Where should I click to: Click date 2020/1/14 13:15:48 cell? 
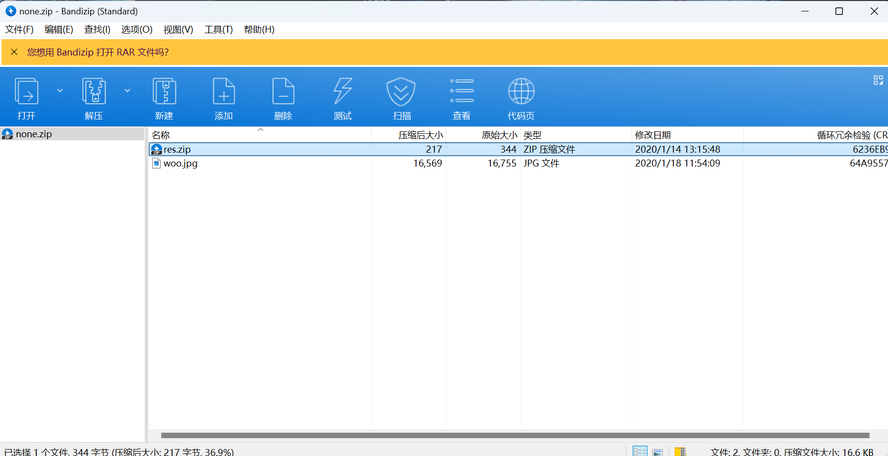678,149
